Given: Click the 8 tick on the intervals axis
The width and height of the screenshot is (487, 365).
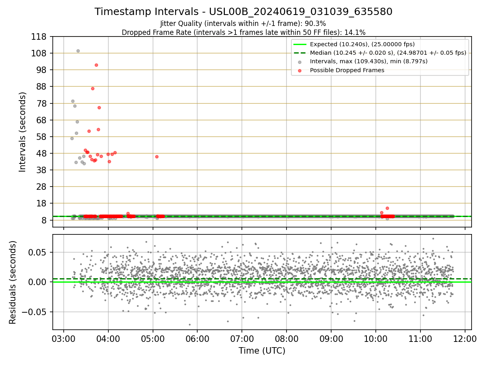Looking at the screenshot, I should (45, 220).
